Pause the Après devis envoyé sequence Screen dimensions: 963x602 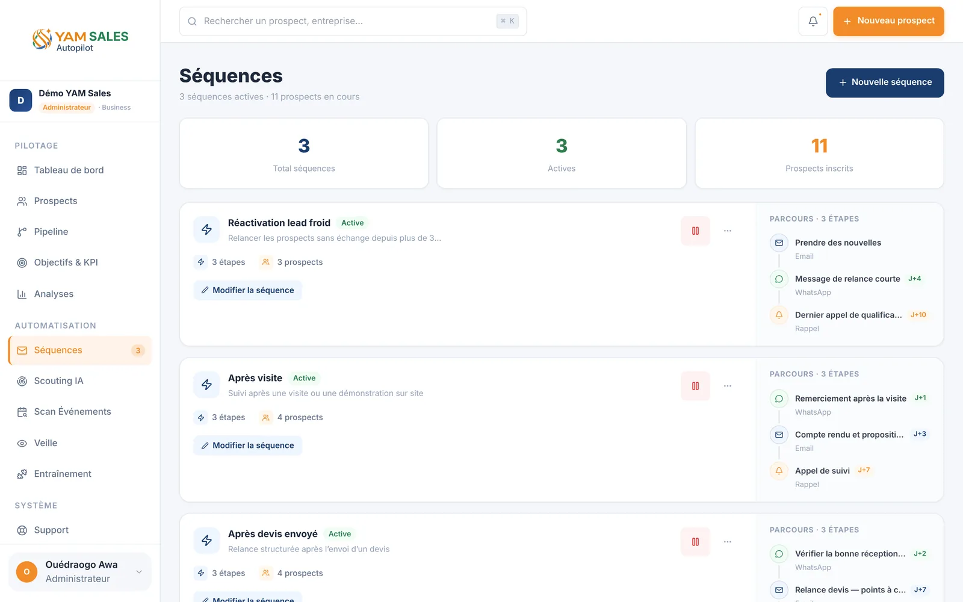coord(695,542)
